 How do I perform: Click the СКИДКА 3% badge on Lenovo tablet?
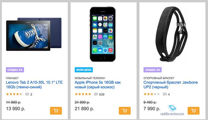click(15, 70)
